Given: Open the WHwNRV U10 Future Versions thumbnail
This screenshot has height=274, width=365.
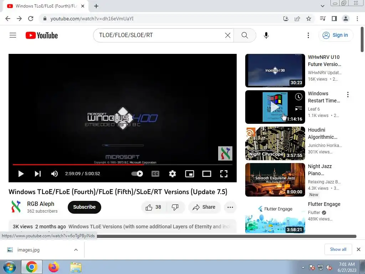Looking at the screenshot, I should (275, 71).
